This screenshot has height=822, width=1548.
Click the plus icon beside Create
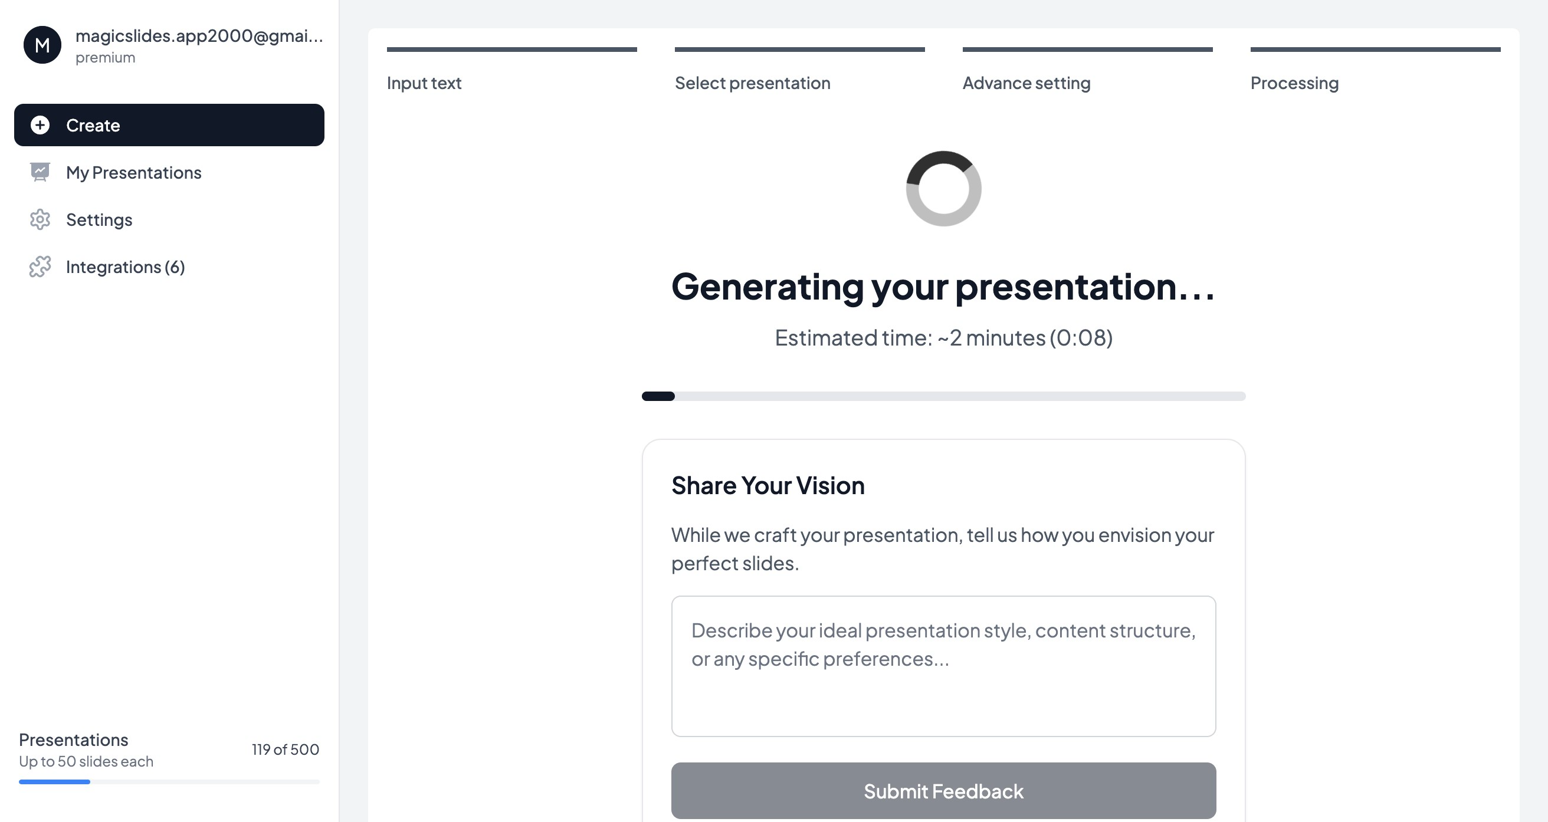40,125
